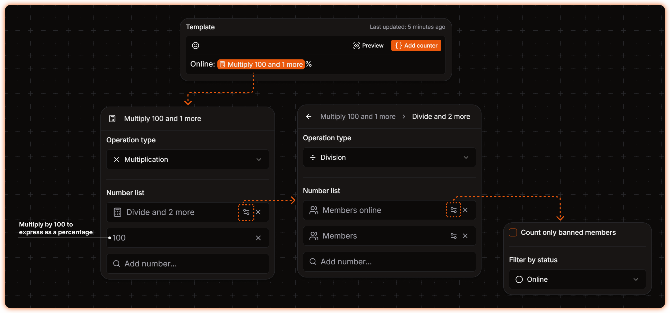Delete the Members entry

coord(466,236)
